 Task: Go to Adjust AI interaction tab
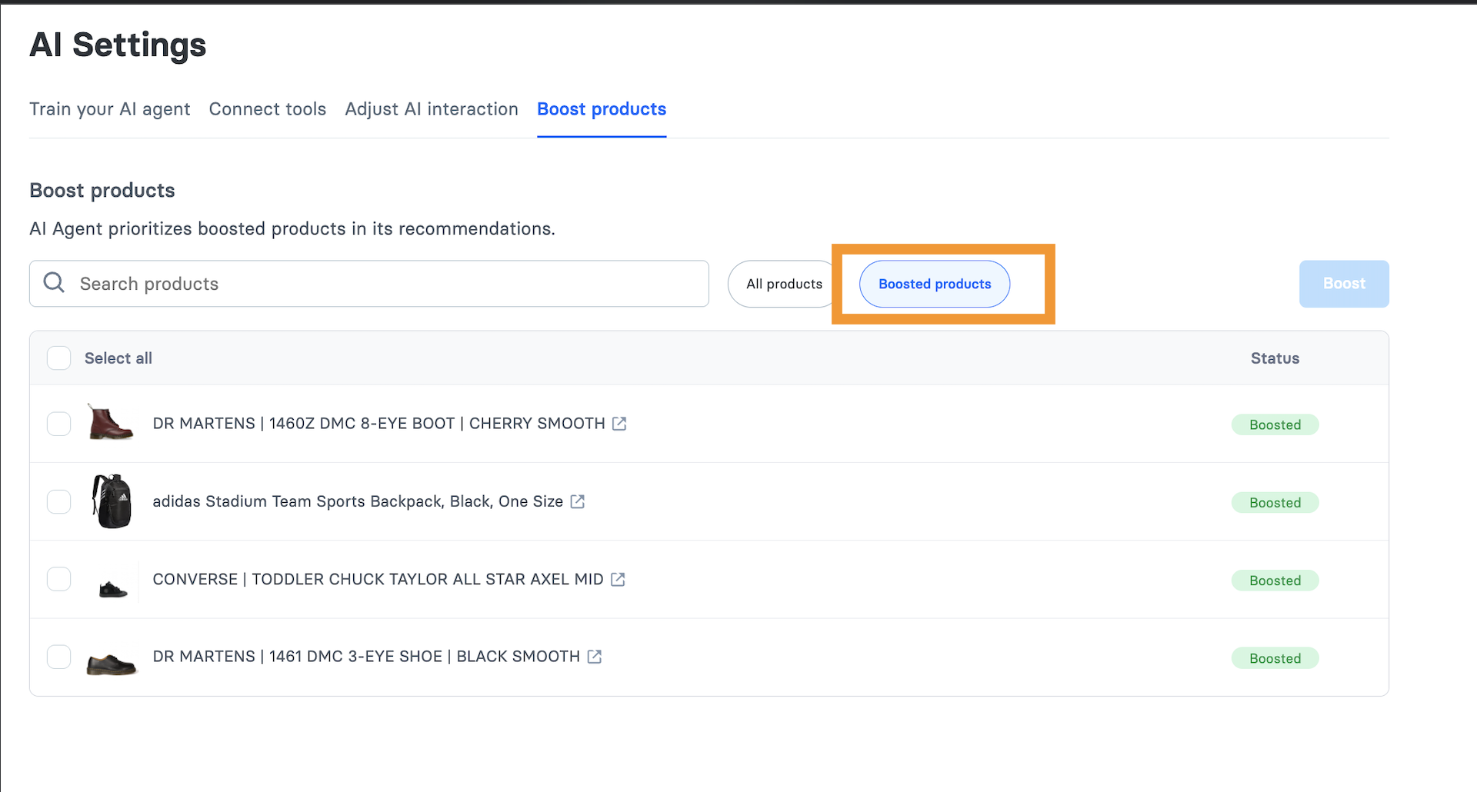pyautogui.click(x=431, y=109)
